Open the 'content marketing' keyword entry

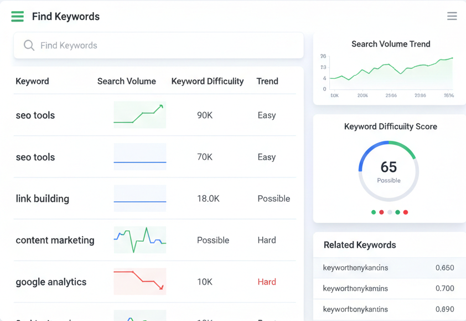coord(55,240)
